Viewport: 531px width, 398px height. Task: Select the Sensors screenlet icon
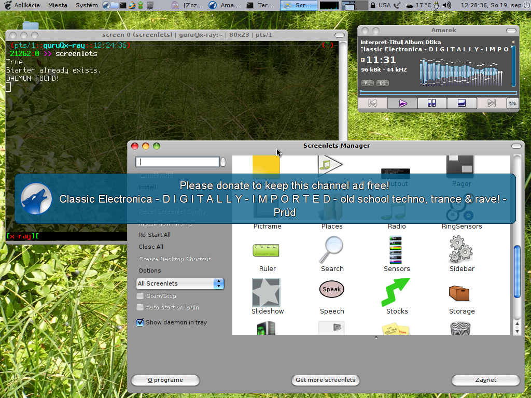[395, 250]
